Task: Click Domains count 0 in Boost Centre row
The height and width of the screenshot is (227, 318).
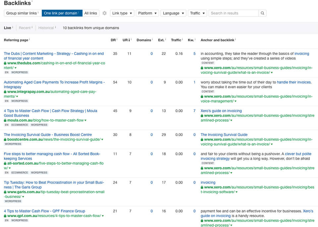Action: [151, 135]
